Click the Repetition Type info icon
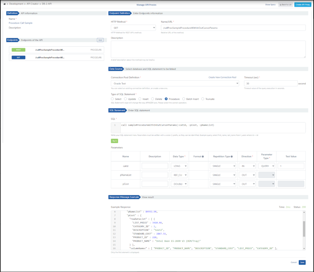Viewport: 314px width, 272px height. click(x=232, y=157)
